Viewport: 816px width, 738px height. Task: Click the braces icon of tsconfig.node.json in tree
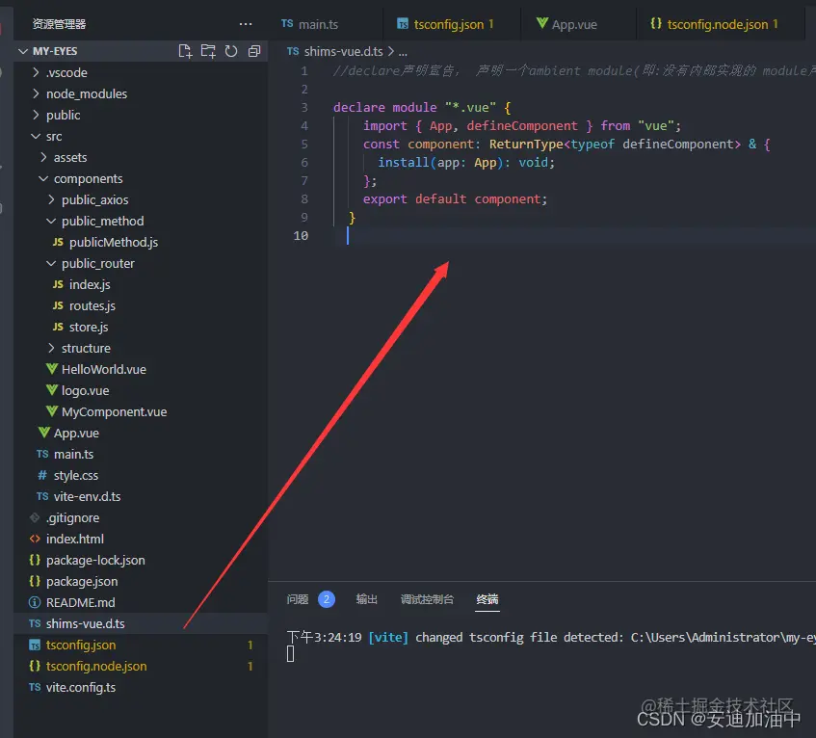35,666
